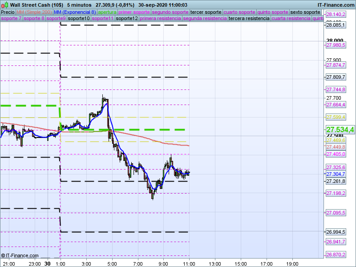Click the 26.941,7 price axis tag
356x267 pixels.
pyautogui.click(x=336, y=242)
